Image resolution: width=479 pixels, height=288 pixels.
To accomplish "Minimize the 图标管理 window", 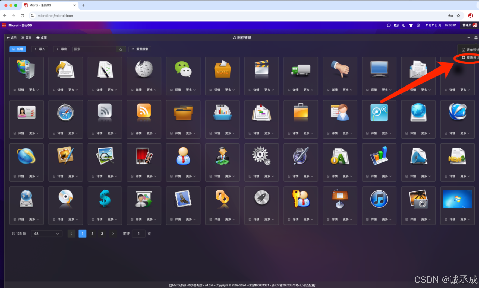I will 468,38.
